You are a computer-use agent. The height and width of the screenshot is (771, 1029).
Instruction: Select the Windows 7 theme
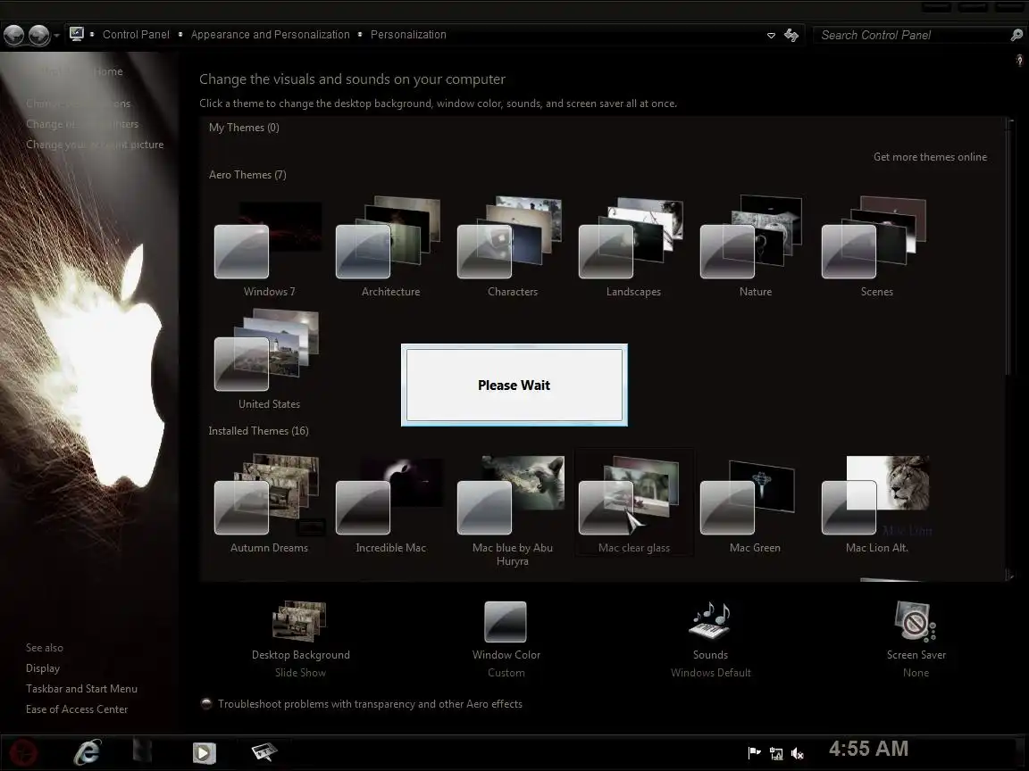(x=268, y=248)
